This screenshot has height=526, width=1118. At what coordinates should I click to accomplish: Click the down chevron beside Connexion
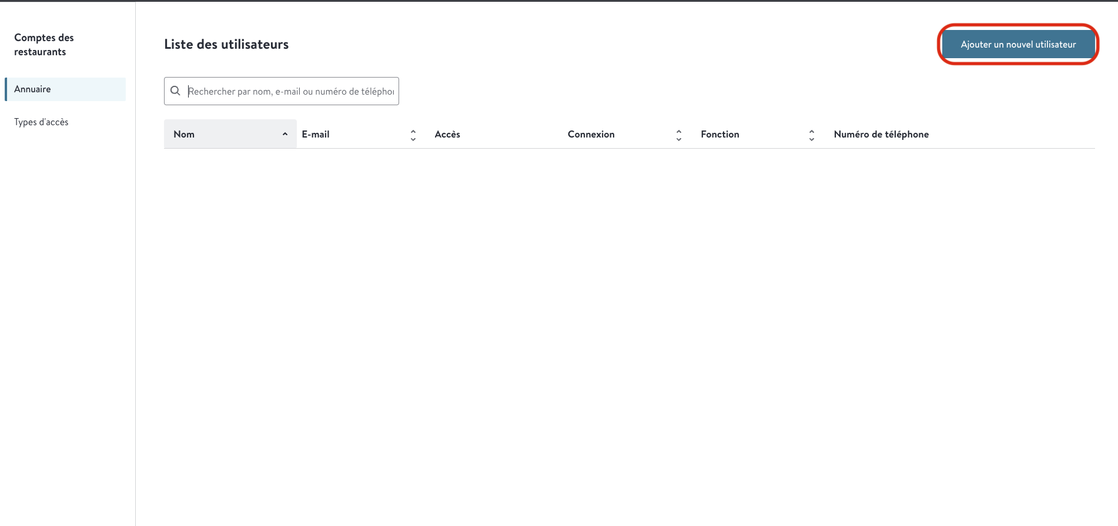point(679,139)
